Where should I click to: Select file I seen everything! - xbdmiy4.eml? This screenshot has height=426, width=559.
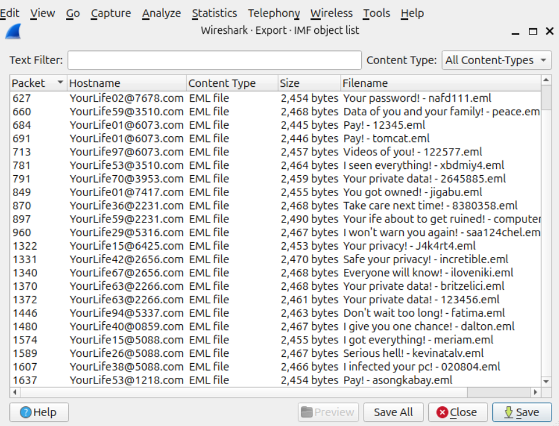[x=423, y=165]
